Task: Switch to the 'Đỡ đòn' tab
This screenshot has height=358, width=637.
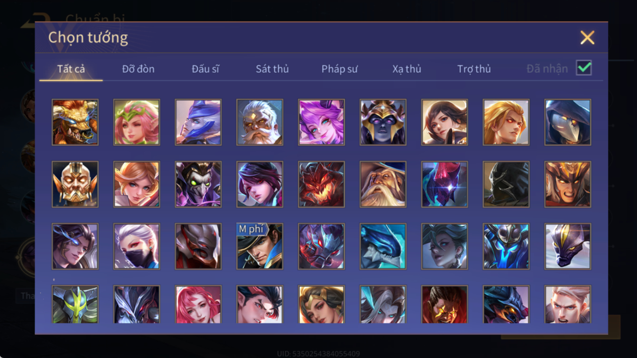Action: click(138, 69)
